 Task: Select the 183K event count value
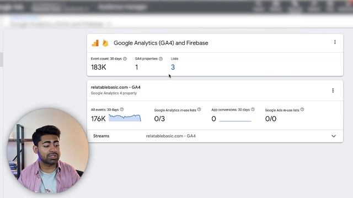98,67
